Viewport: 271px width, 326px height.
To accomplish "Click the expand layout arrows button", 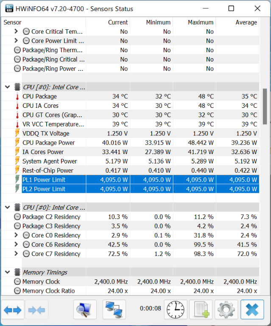I will 13,310.
